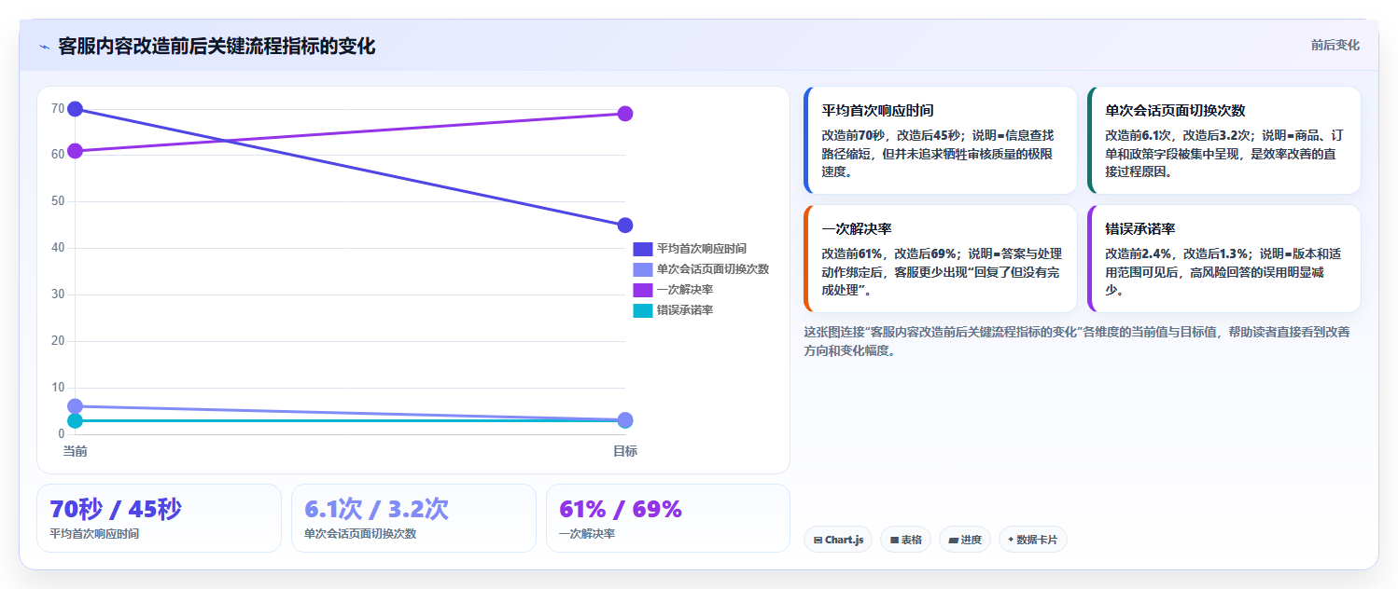Open the 单次会话页面切换次数 detail card
This screenshot has height=589, width=1398.
click(1223, 141)
